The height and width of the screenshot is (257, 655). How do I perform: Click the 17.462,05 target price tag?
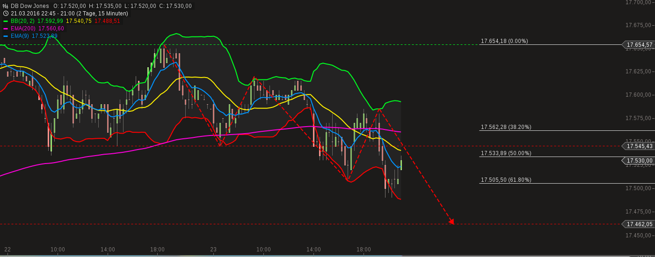click(x=639, y=224)
